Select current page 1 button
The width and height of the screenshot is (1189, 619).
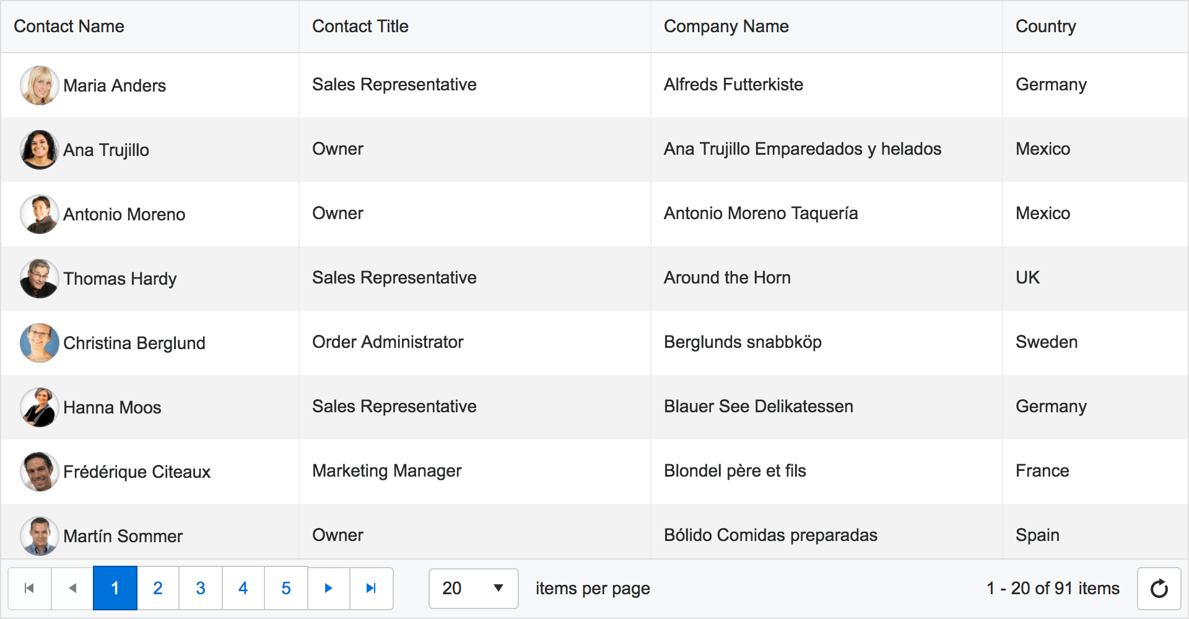[x=115, y=588]
